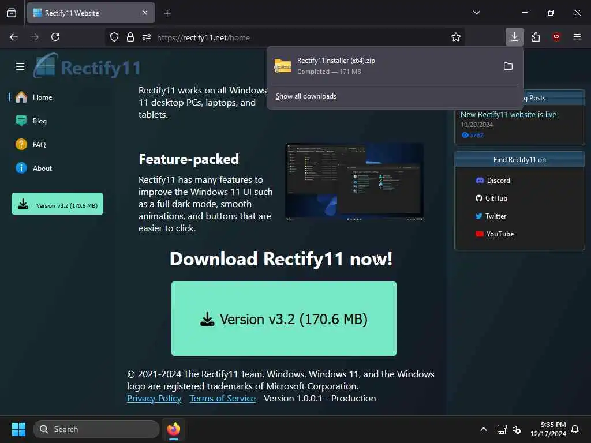Viewport: 591px width, 443px height.
Task: Open downloaded Rectify11Installer (x64).zip file
Action: pos(384,66)
